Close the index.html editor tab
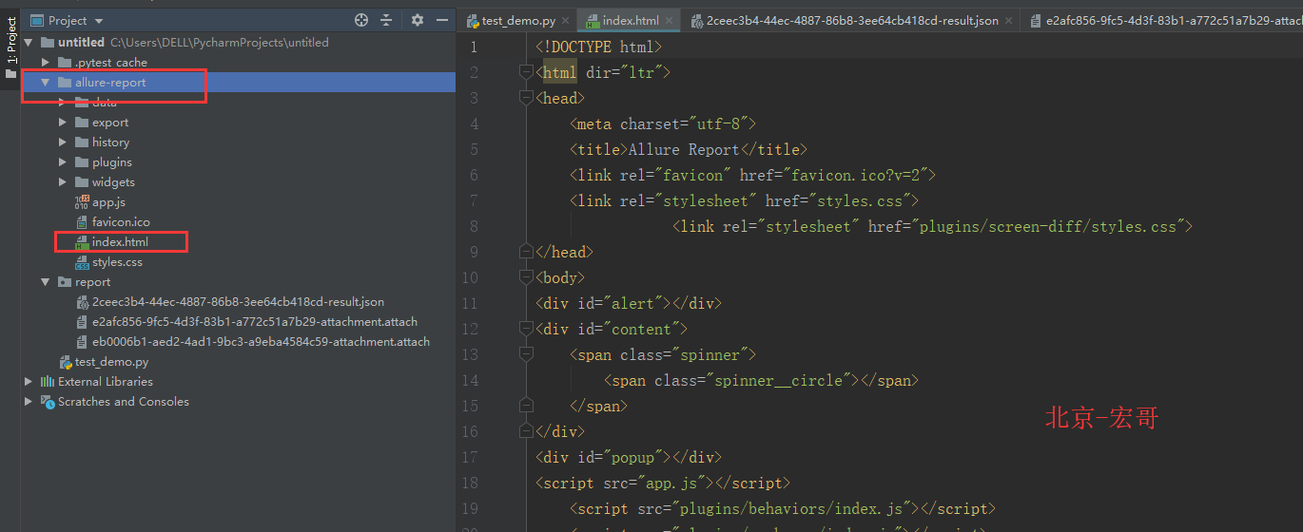The image size is (1303, 532). coord(668,20)
